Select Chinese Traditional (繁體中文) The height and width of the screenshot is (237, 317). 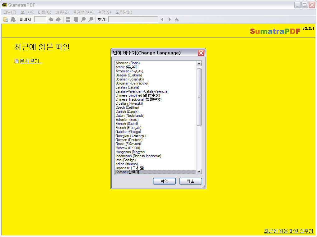tap(156, 99)
